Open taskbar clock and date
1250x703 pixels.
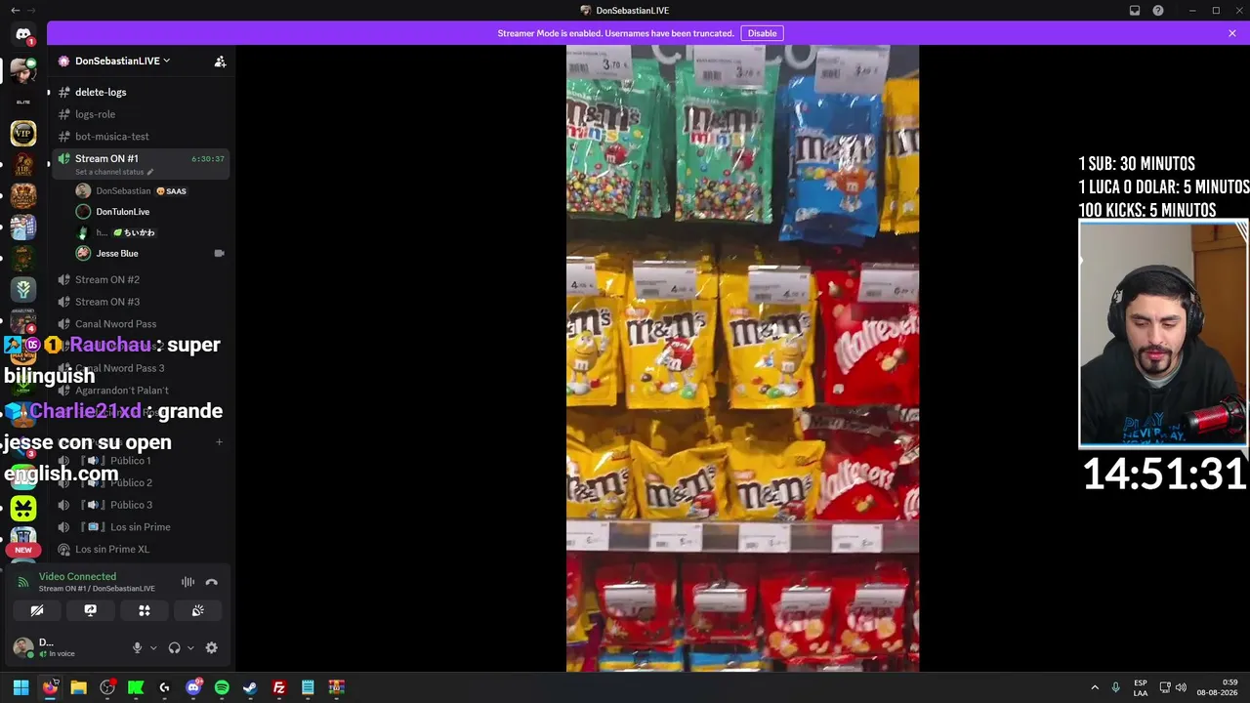[1217, 687]
